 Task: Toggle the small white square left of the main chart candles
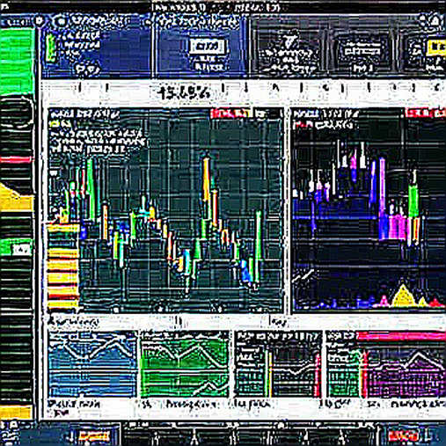(x=54, y=172)
